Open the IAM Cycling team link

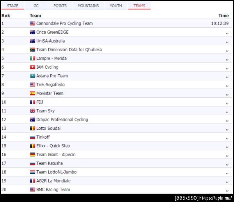47,67
